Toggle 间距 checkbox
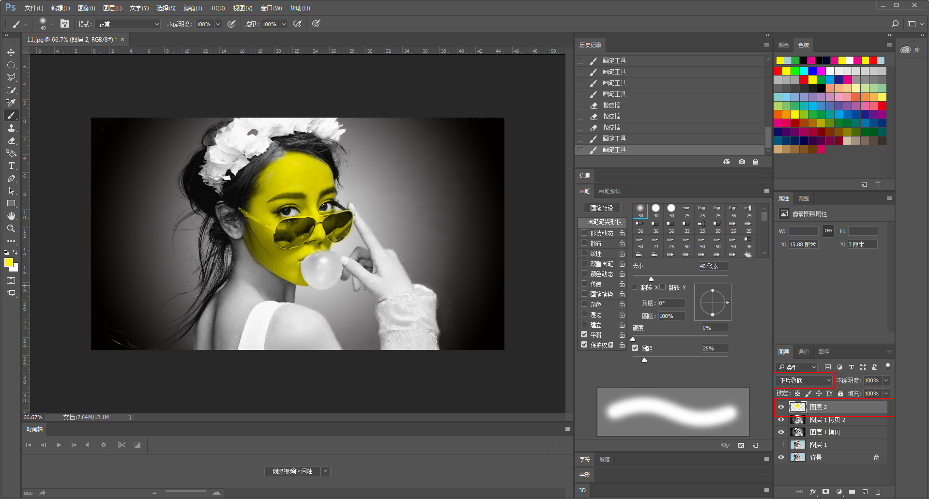Screen dimensions: 929x499 635,348
